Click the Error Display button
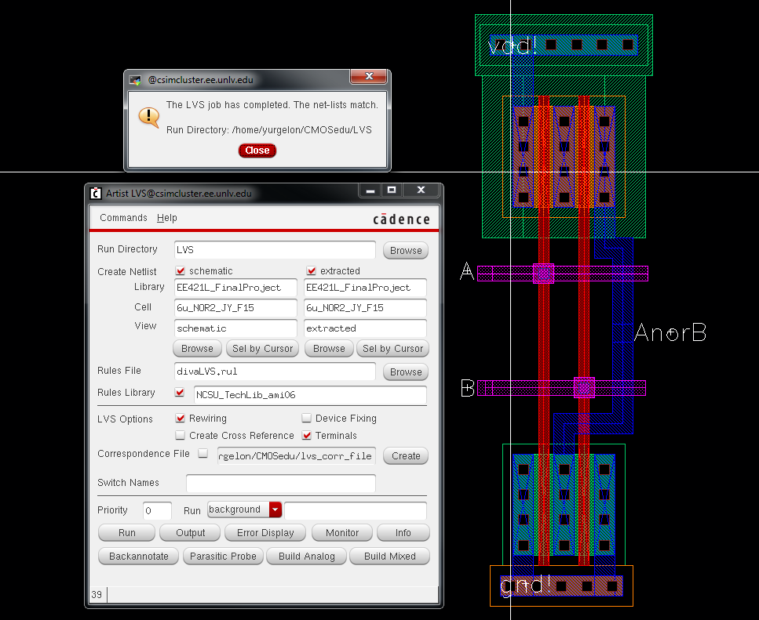The width and height of the screenshot is (759, 620). pos(265,533)
